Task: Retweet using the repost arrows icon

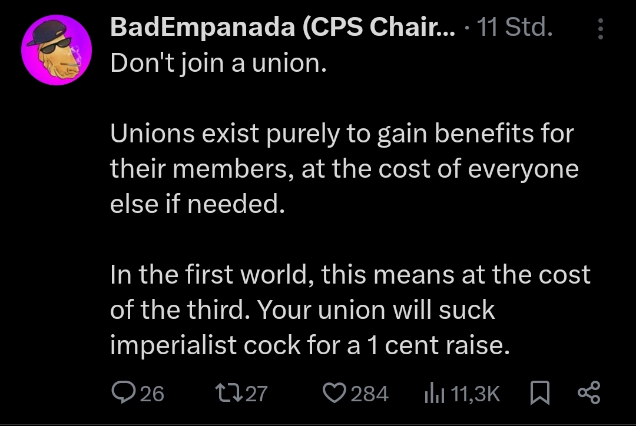Action: [228, 393]
